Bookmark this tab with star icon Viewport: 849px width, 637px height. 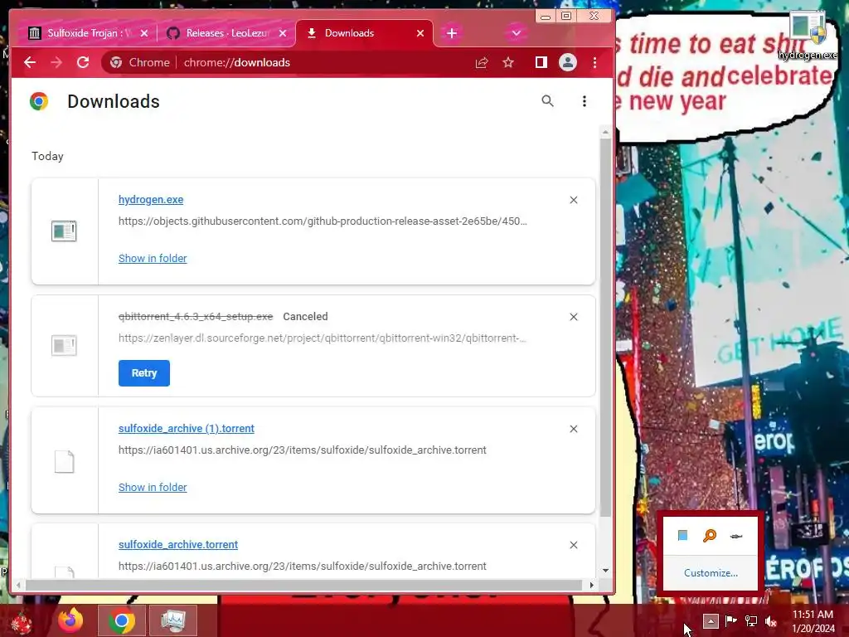[x=508, y=62]
